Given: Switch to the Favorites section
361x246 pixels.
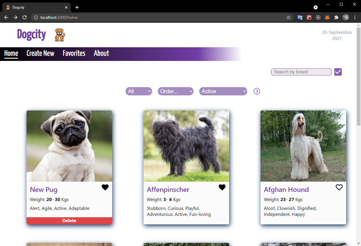Looking at the screenshot, I should coord(74,53).
